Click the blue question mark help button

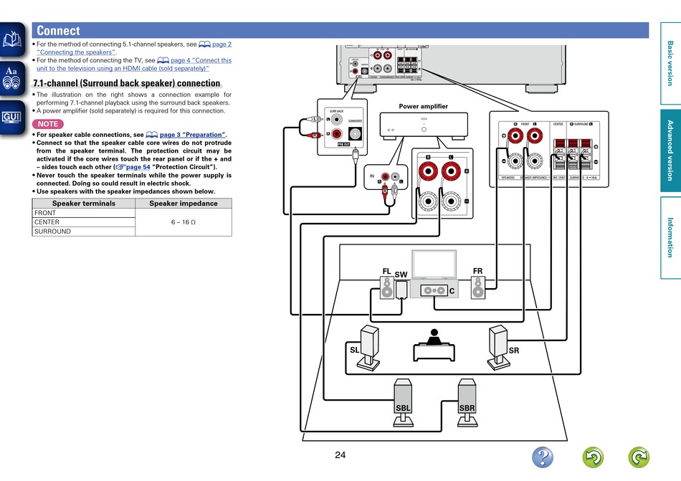pos(543,457)
